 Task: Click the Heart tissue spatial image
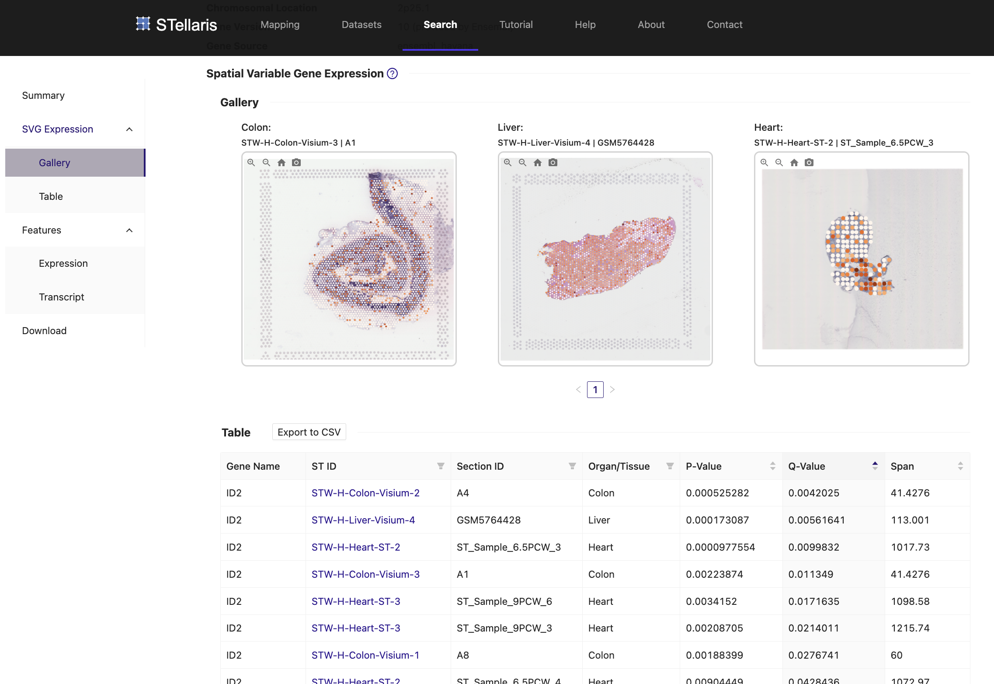[x=862, y=259]
